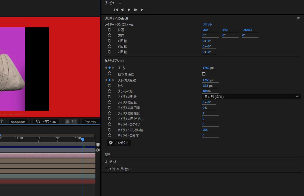The height and width of the screenshot is (196, 304).
Task: Toggle stopwatch for 被写界深度
Action: pyautogui.click(x=109, y=73)
